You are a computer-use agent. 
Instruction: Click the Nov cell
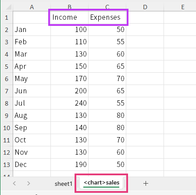[32, 152]
